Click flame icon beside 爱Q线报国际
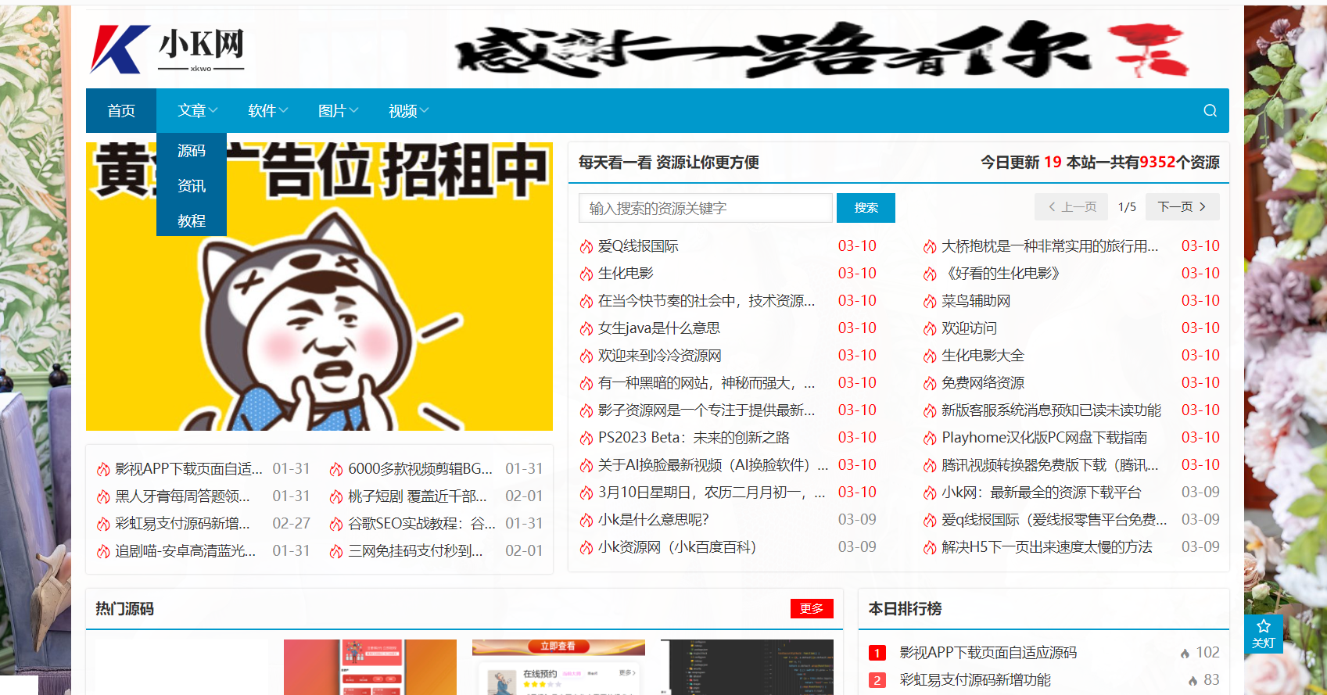 [586, 247]
